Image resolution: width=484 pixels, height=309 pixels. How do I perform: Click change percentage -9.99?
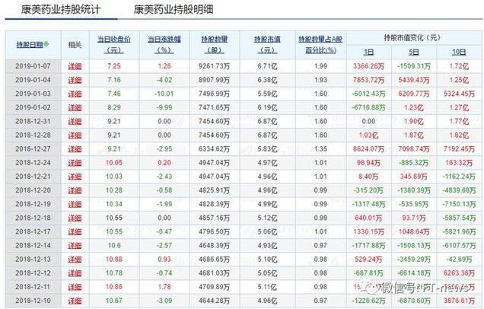pos(164,108)
